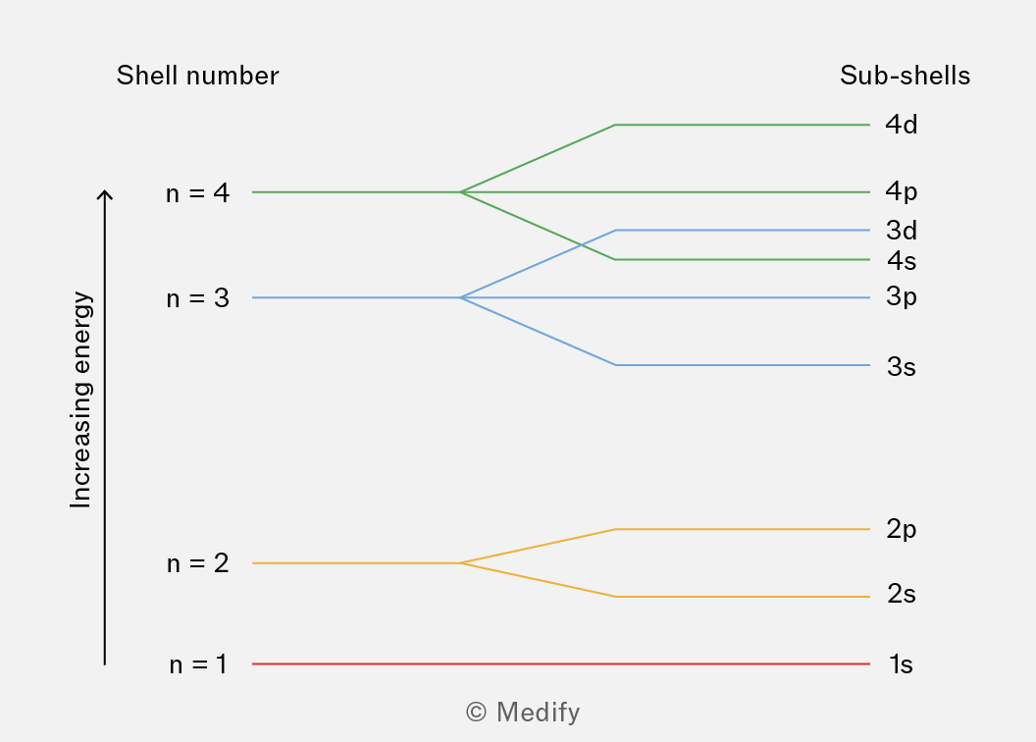Select the n = 4 shell label

(x=197, y=193)
